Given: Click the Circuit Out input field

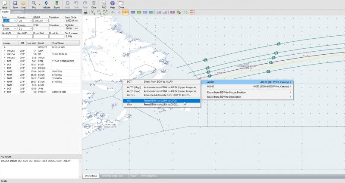Looking at the screenshot, I should (x=41, y=37).
